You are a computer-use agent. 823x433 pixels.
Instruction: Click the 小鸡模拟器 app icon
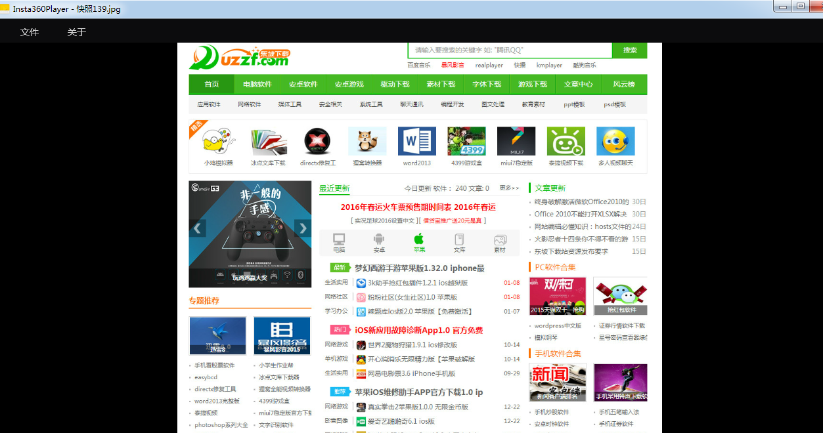pyautogui.click(x=218, y=141)
